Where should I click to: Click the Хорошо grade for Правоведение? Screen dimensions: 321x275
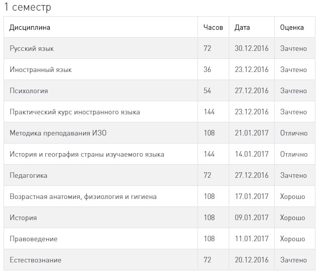tap(292, 239)
